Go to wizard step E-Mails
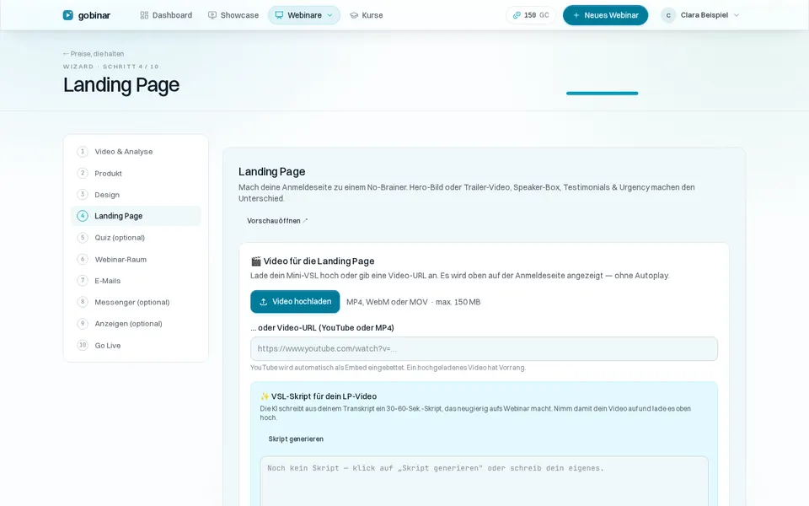809x506 pixels. tap(136, 280)
